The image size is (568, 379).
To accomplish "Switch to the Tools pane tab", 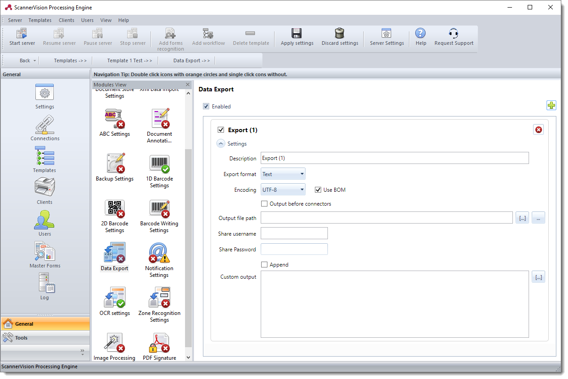I will (45, 338).
